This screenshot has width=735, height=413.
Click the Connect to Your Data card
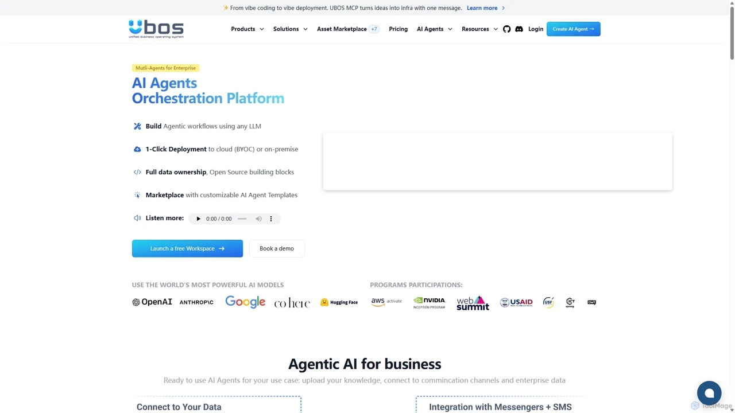tap(218, 404)
